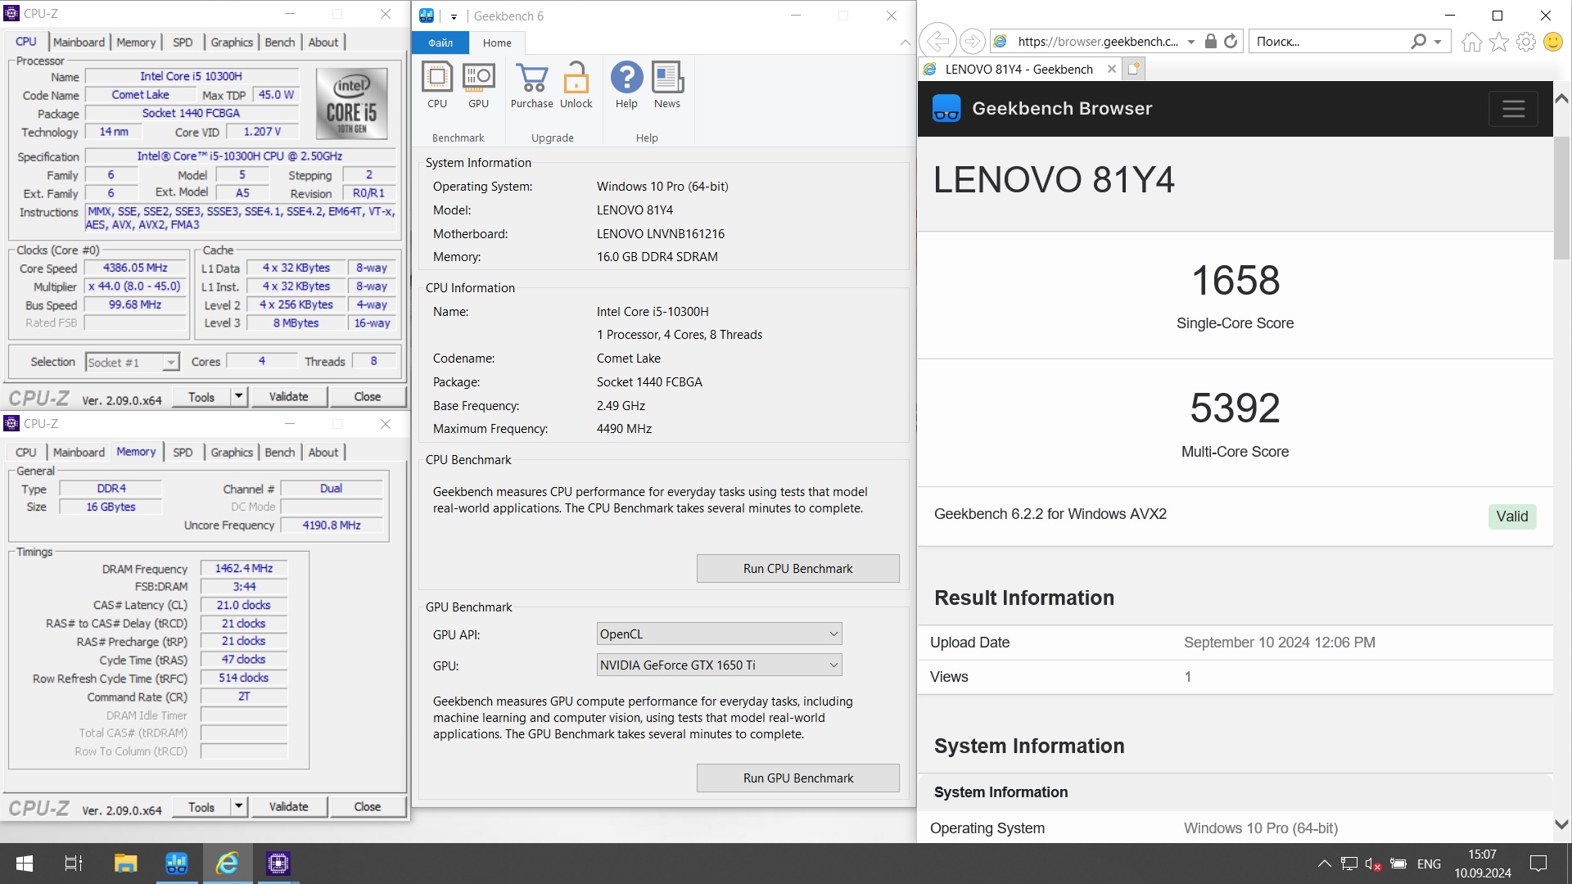Click the 5392 multi-core score
Viewport: 1572px width, 884px height.
click(1235, 408)
